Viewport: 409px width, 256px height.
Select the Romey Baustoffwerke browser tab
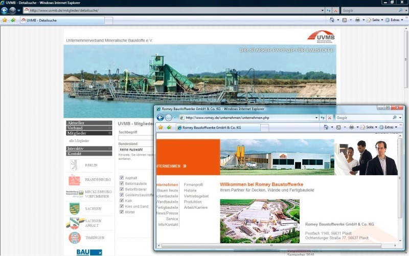pos(218,127)
